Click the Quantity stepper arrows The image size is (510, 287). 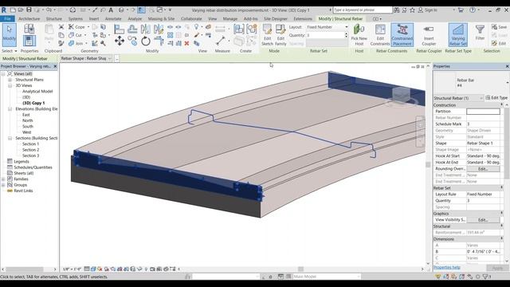click(346, 35)
